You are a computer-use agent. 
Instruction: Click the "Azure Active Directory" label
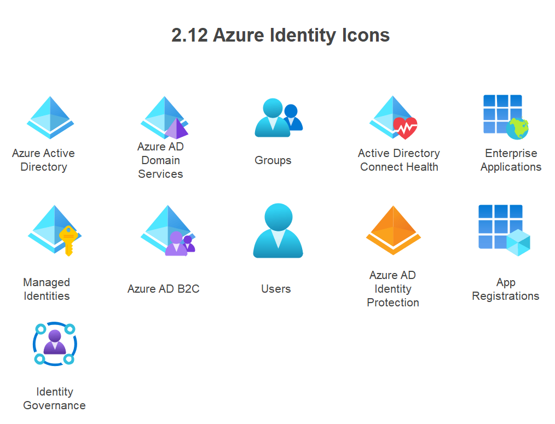point(44,160)
